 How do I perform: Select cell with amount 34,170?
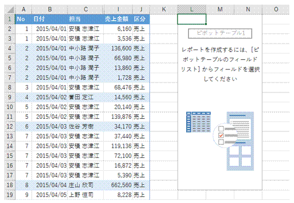pyautogui.click(x=118, y=127)
